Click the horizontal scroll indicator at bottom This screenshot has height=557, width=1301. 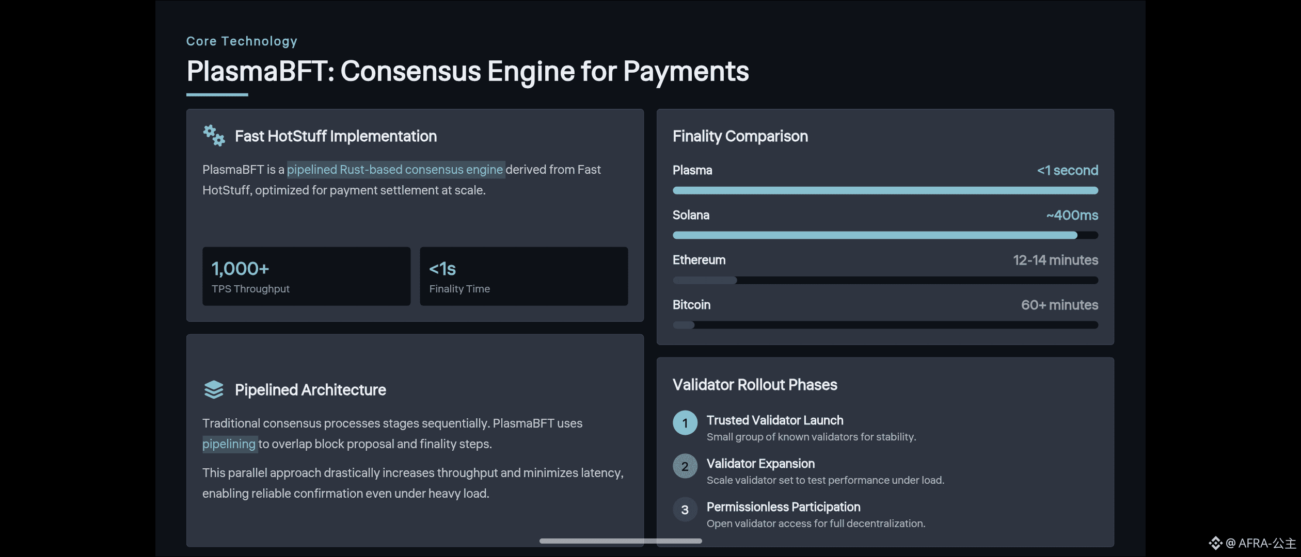[621, 541]
